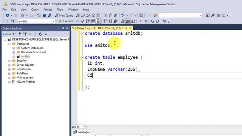Image resolution: width=242 pixels, height=136 pixels.
Task: Click the Save floppy disk icon
Action: 44,15
